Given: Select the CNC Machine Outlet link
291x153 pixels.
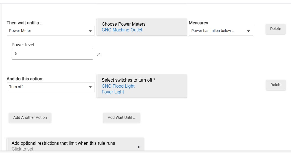Looking at the screenshot, I should [122, 30].
